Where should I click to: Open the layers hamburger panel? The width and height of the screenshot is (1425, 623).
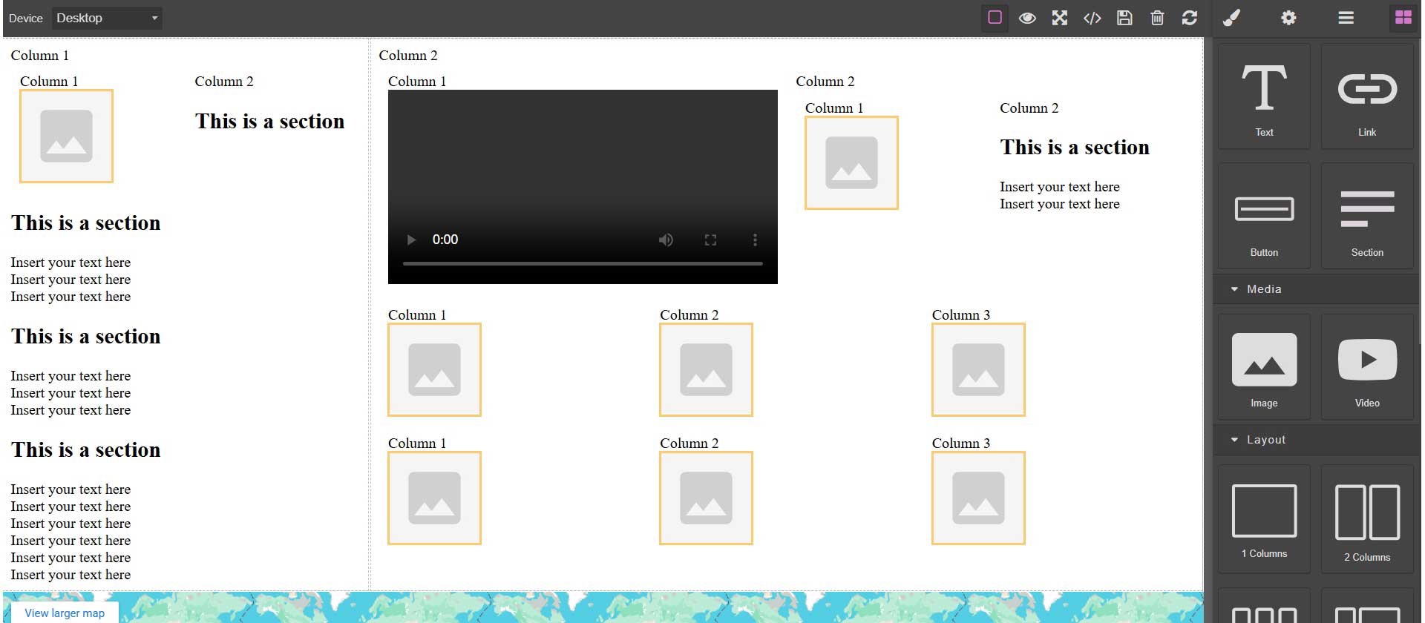1346,18
